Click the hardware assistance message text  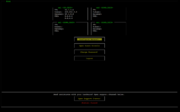pos(89,94)
